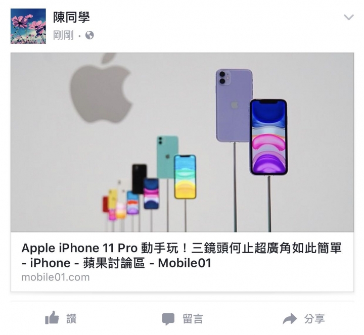Screen dimensions: 364x335
Task: Open the post options chevron menu
Action: pyautogui.click(x=348, y=17)
